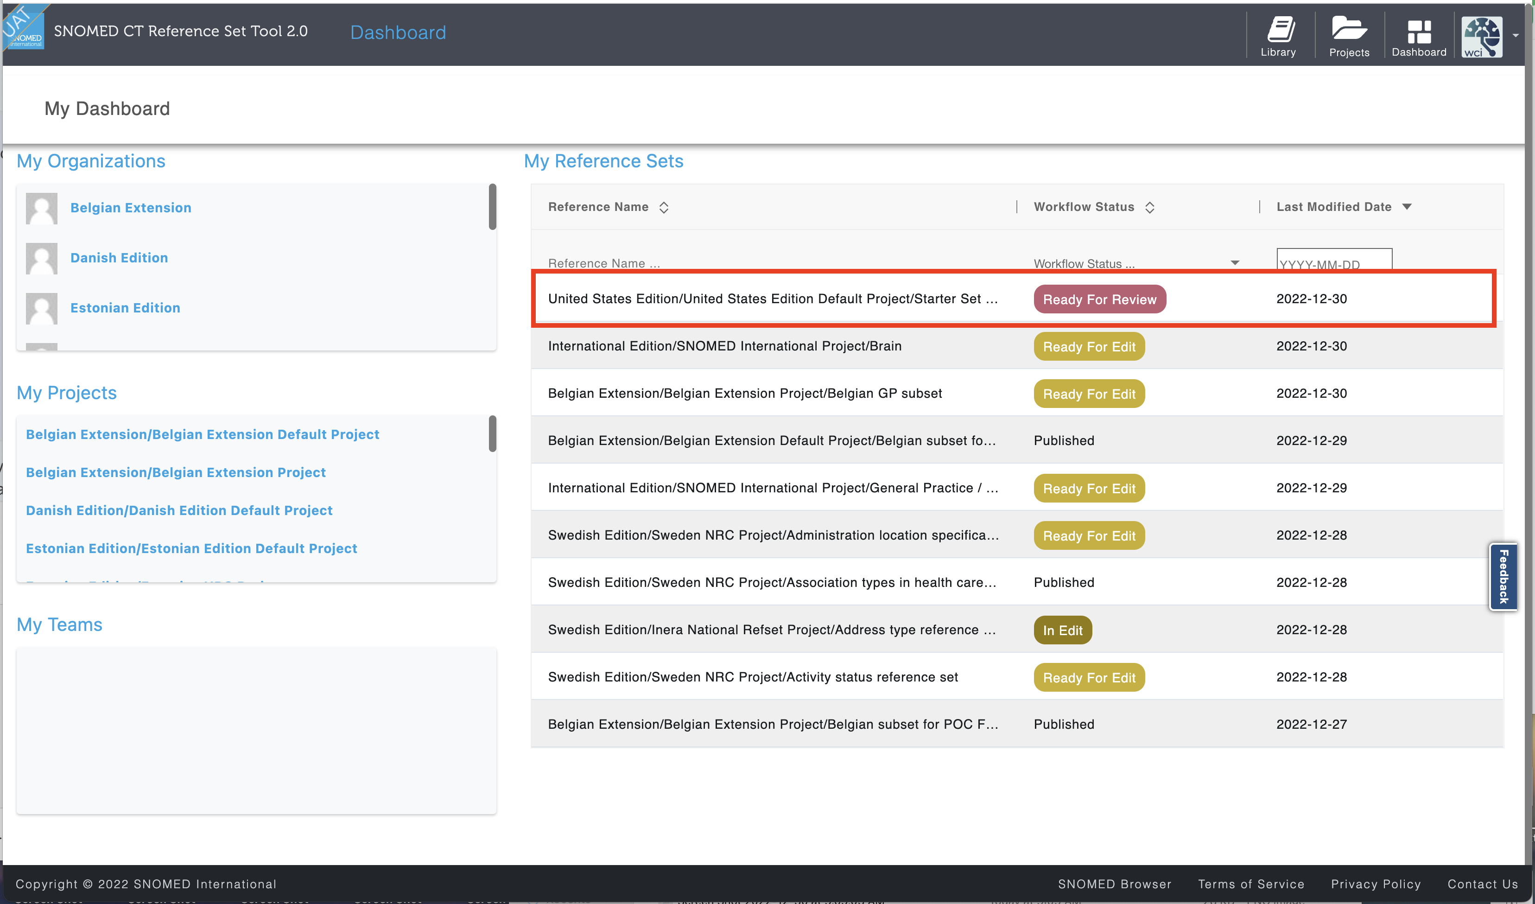The width and height of the screenshot is (1535, 904).
Task: Click the SNOMED CT Reference Set Tool 2.0 title
Action: pos(181,31)
